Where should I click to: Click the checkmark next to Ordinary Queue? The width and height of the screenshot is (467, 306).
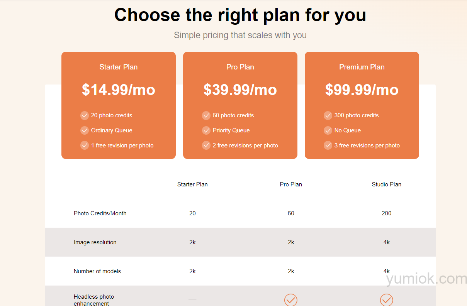pos(85,130)
